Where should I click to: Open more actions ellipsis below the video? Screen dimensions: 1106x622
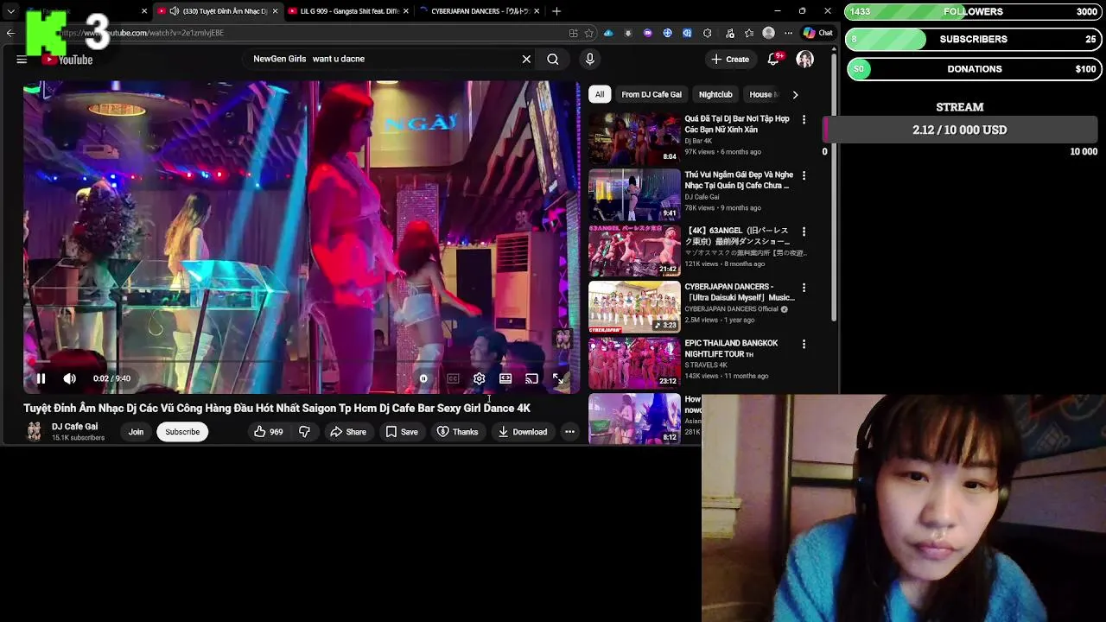tap(569, 432)
